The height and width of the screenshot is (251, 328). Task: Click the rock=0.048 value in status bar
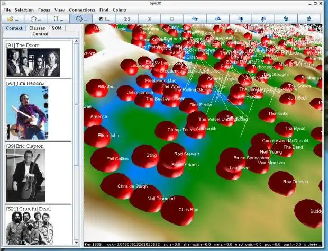coord(133,244)
